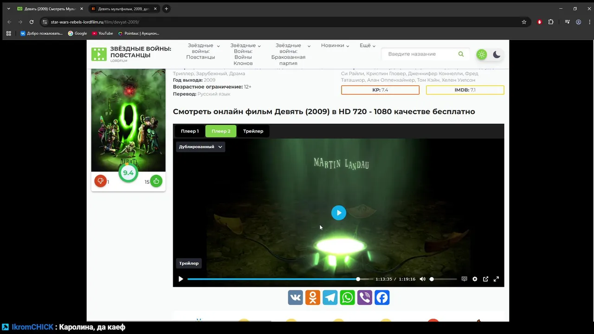This screenshot has width=594, height=334.
Task: Close the second tab 'Девять мультфильм, 2009'
Action: 155,9
